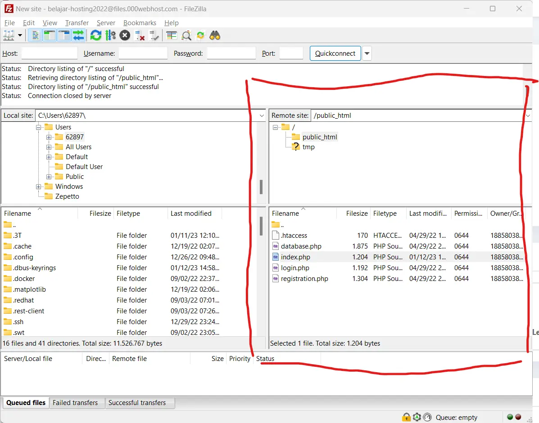Open the directory listing filters dialog
This screenshot has width=539, height=423.
coord(172,36)
